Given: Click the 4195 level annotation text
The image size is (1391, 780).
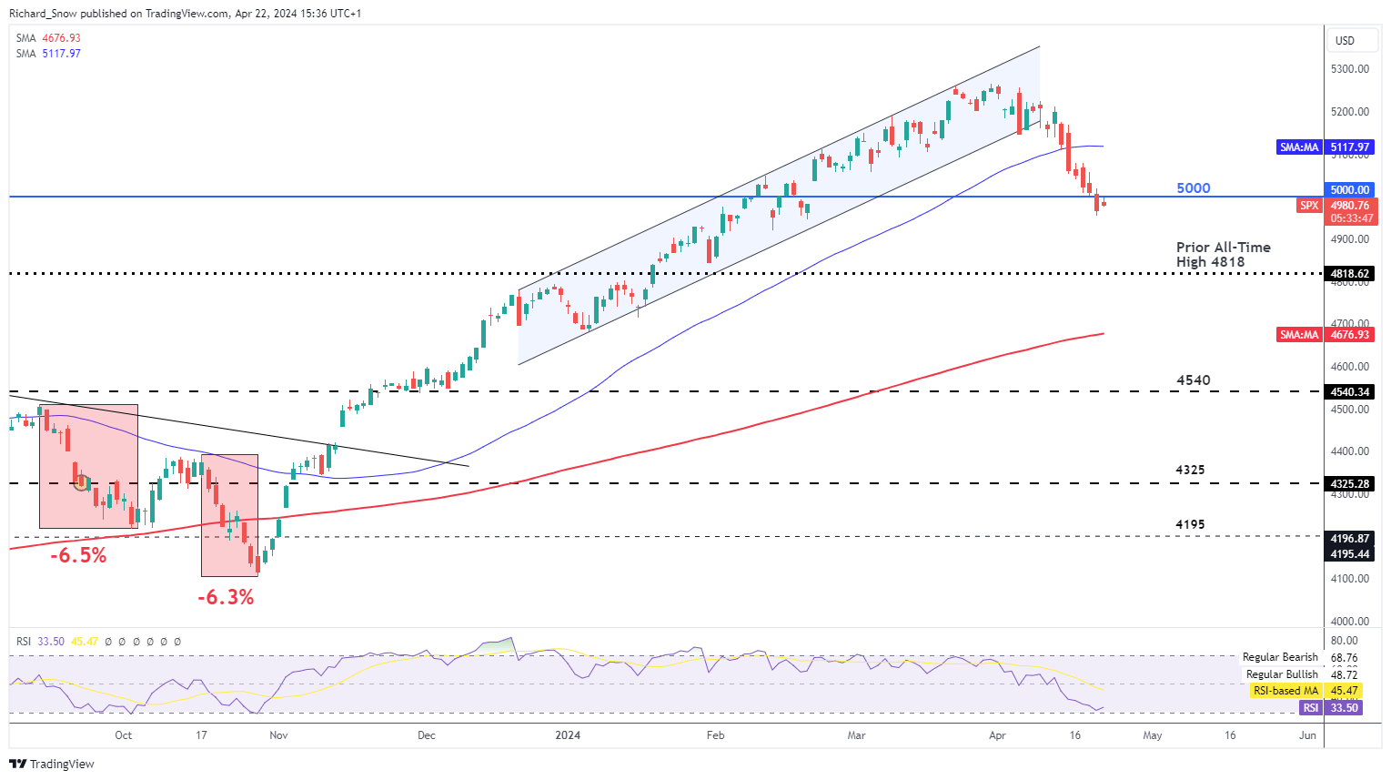Looking at the screenshot, I should 1190,524.
